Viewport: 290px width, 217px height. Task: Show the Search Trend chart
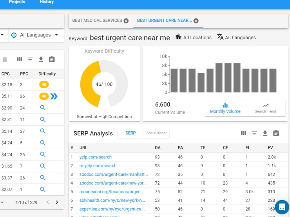[x=265, y=108]
